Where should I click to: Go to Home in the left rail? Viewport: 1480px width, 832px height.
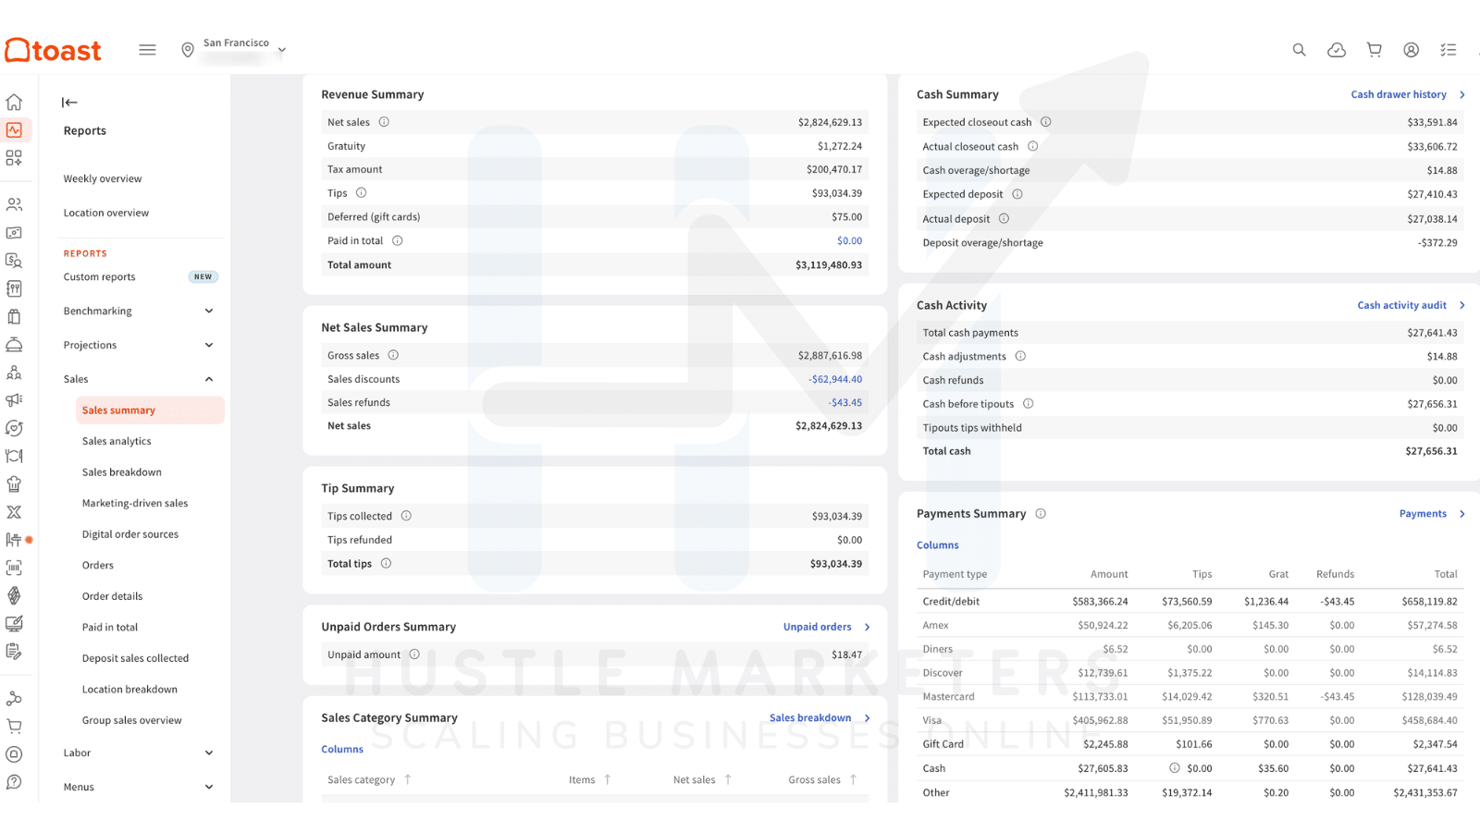tap(14, 102)
